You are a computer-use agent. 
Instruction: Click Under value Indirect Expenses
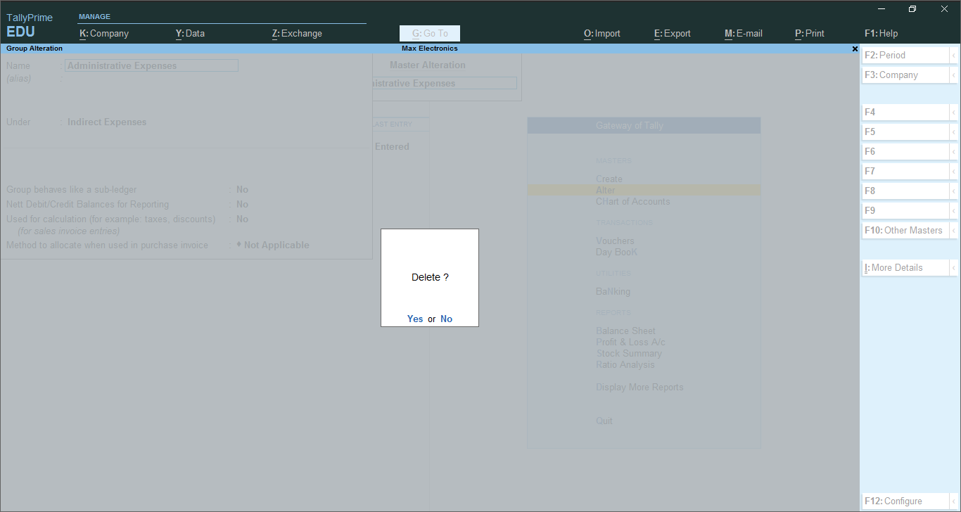click(x=107, y=122)
